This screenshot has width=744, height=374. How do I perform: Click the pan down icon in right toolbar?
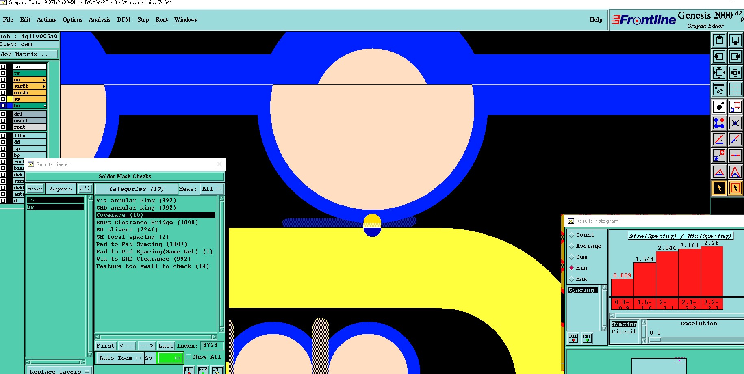pyautogui.click(x=735, y=40)
